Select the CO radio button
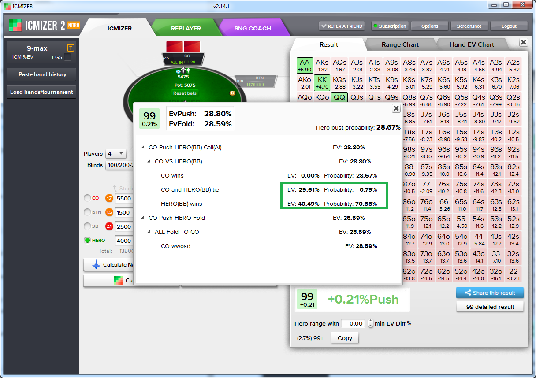Screen dimensions: 536x378 coord(87,198)
